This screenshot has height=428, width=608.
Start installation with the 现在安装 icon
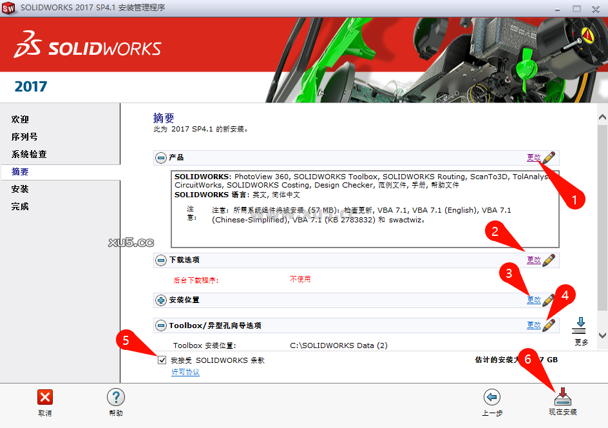point(562,397)
